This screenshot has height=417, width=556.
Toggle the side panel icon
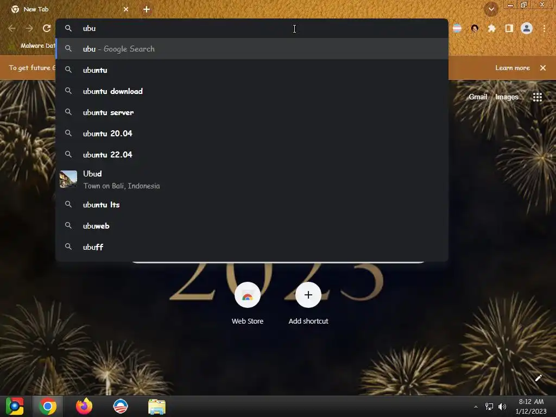click(509, 28)
